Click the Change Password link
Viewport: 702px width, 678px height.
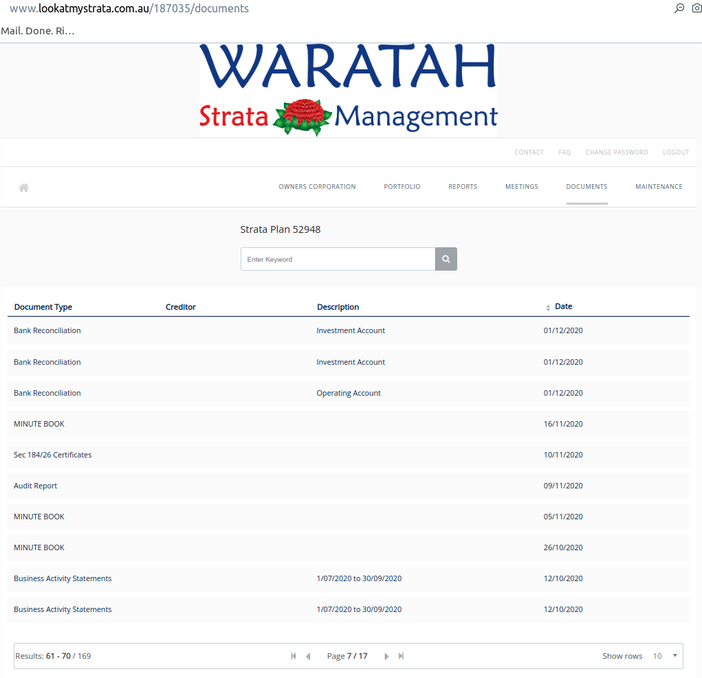[617, 152]
